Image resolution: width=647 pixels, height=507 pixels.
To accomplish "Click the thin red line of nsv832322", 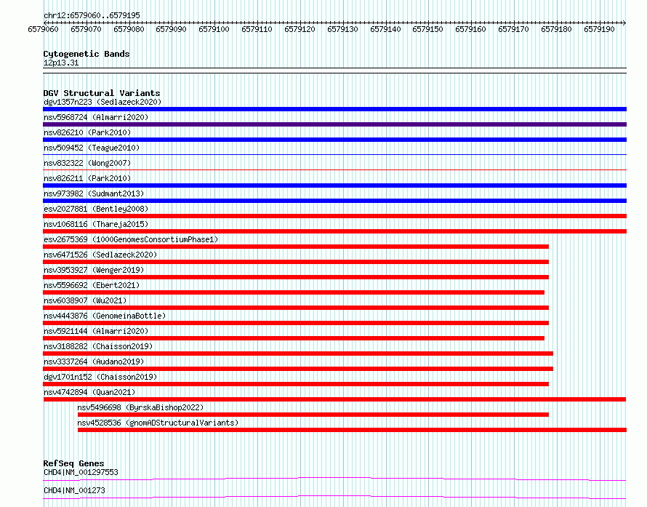I will click(334, 169).
